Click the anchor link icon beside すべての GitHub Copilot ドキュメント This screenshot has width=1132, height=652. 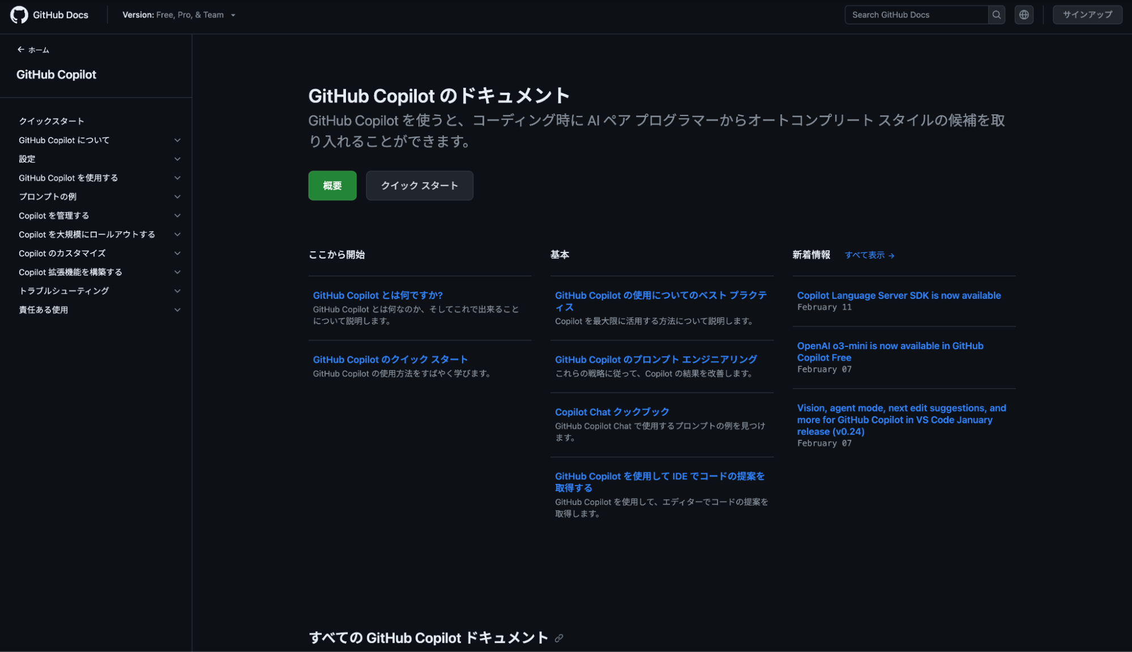pyautogui.click(x=559, y=638)
